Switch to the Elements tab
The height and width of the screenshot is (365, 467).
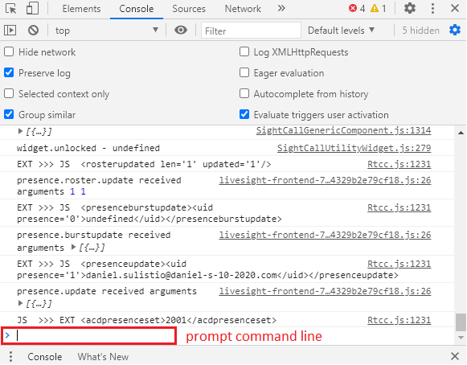pyautogui.click(x=81, y=9)
